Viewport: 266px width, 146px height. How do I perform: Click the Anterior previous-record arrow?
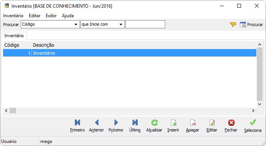coord(96,126)
